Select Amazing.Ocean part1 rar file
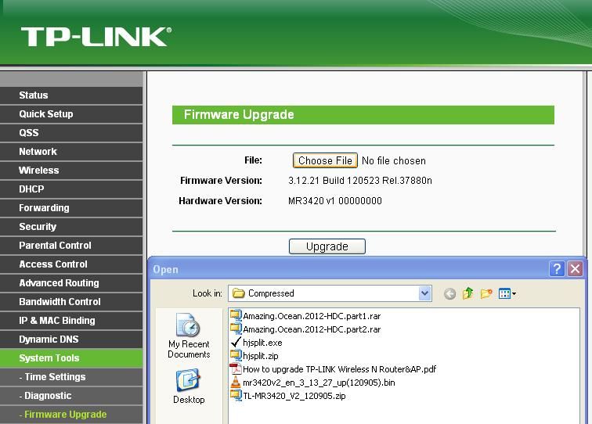592x424 pixels. (311, 316)
